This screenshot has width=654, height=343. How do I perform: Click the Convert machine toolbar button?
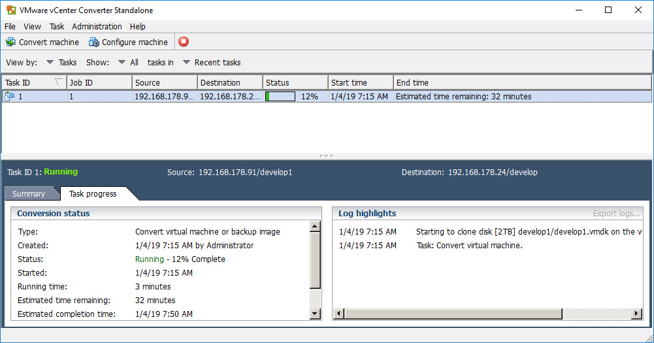click(x=42, y=42)
